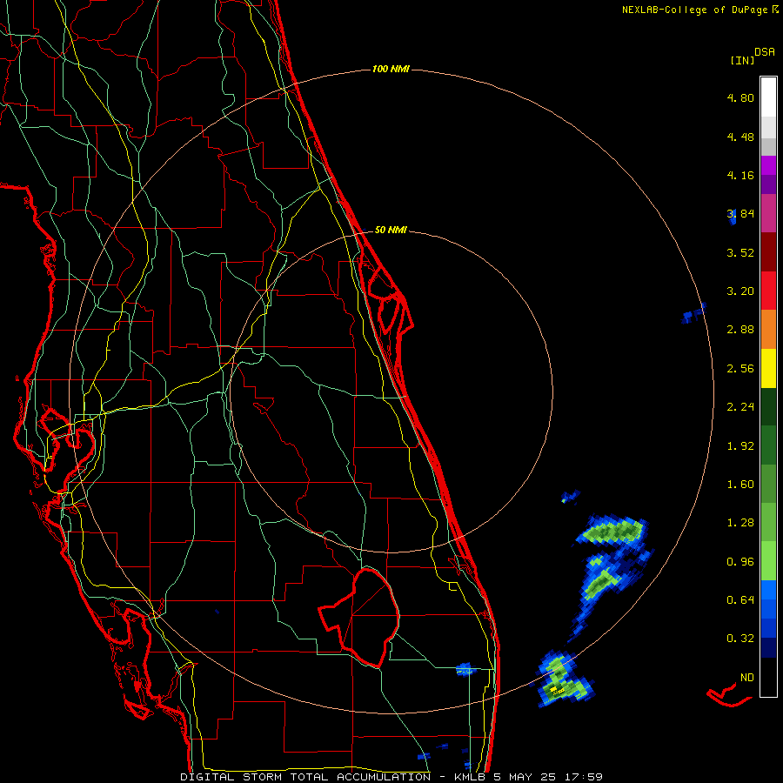Select the black ND legend swatch

[768, 677]
